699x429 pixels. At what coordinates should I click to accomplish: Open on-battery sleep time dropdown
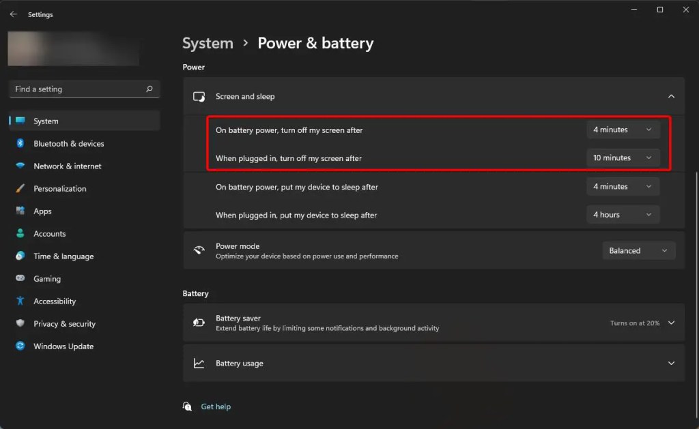click(x=623, y=186)
